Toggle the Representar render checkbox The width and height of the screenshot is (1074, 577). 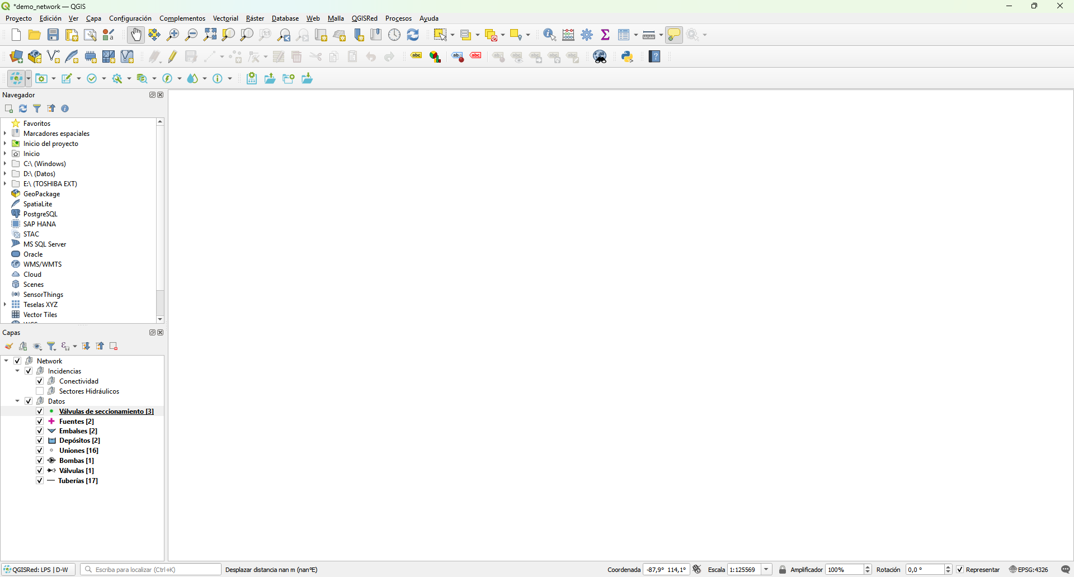[x=960, y=570]
